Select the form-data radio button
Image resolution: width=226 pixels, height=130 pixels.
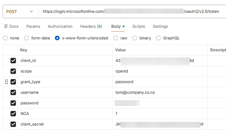click(26, 38)
